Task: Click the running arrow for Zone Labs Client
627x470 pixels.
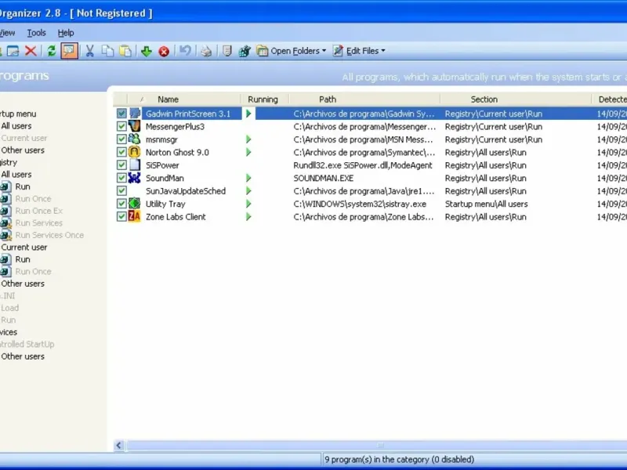Action: [x=248, y=217]
